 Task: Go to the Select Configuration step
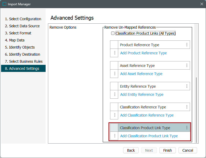click(x=25, y=19)
